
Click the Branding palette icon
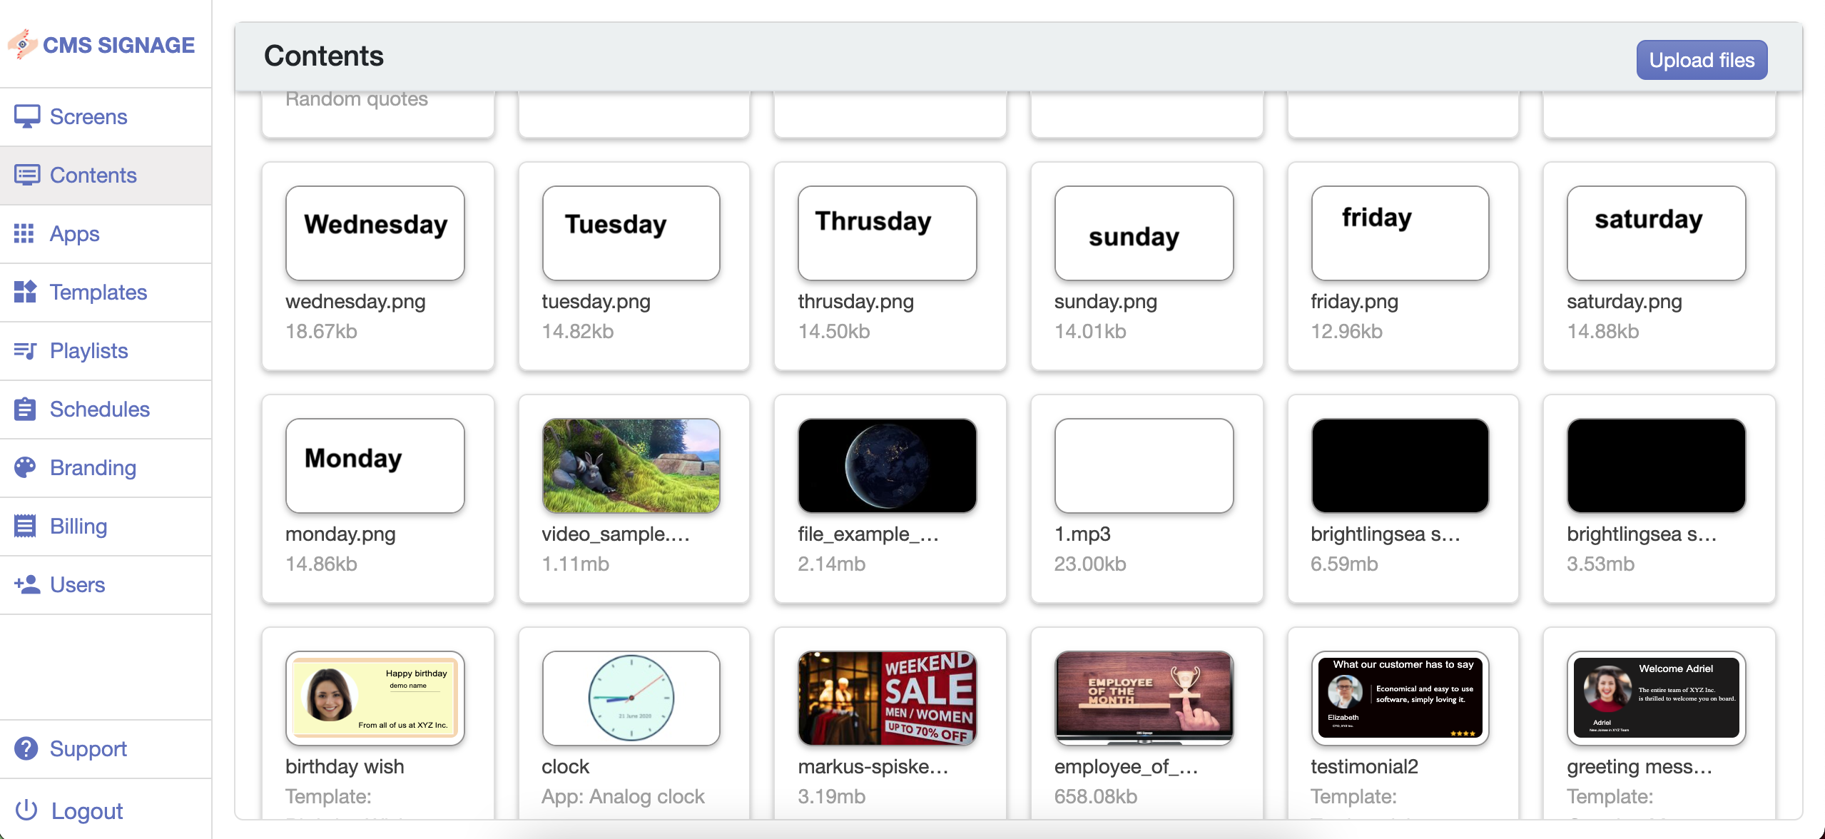click(25, 467)
